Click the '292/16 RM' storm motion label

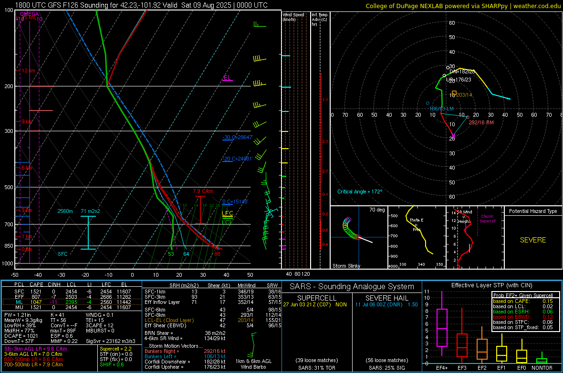point(481,122)
